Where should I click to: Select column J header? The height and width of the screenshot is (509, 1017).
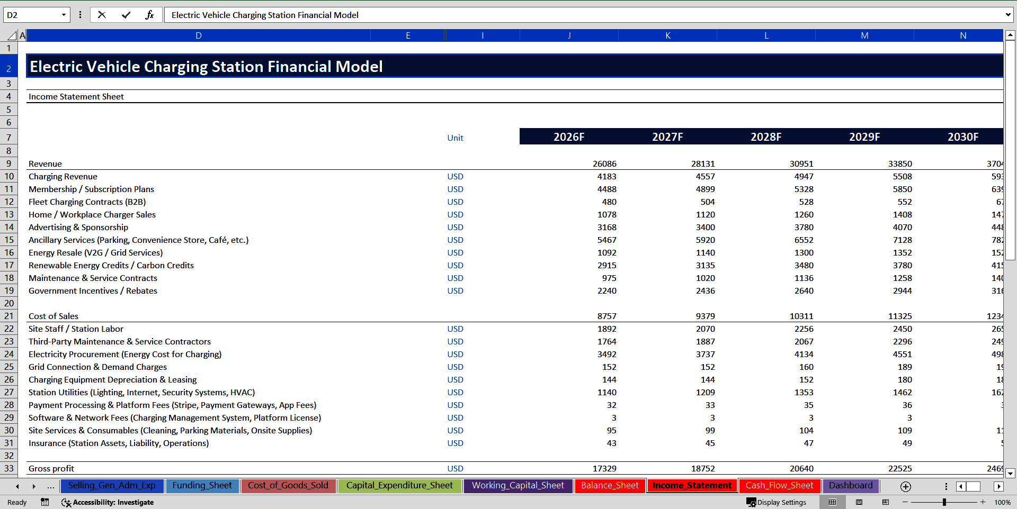pyautogui.click(x=569, y=35)
